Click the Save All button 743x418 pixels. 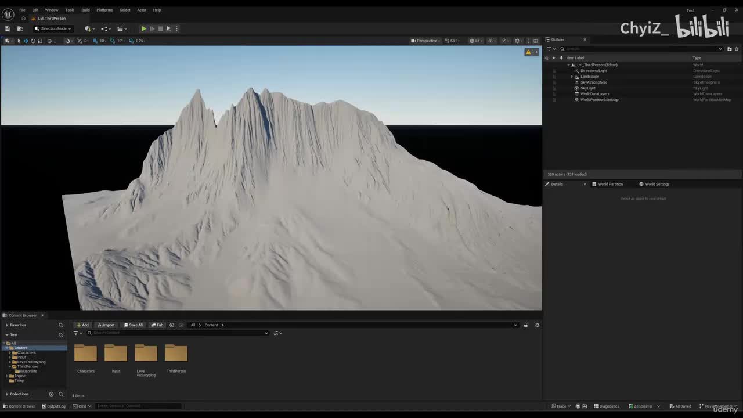(x=133, y=325)
